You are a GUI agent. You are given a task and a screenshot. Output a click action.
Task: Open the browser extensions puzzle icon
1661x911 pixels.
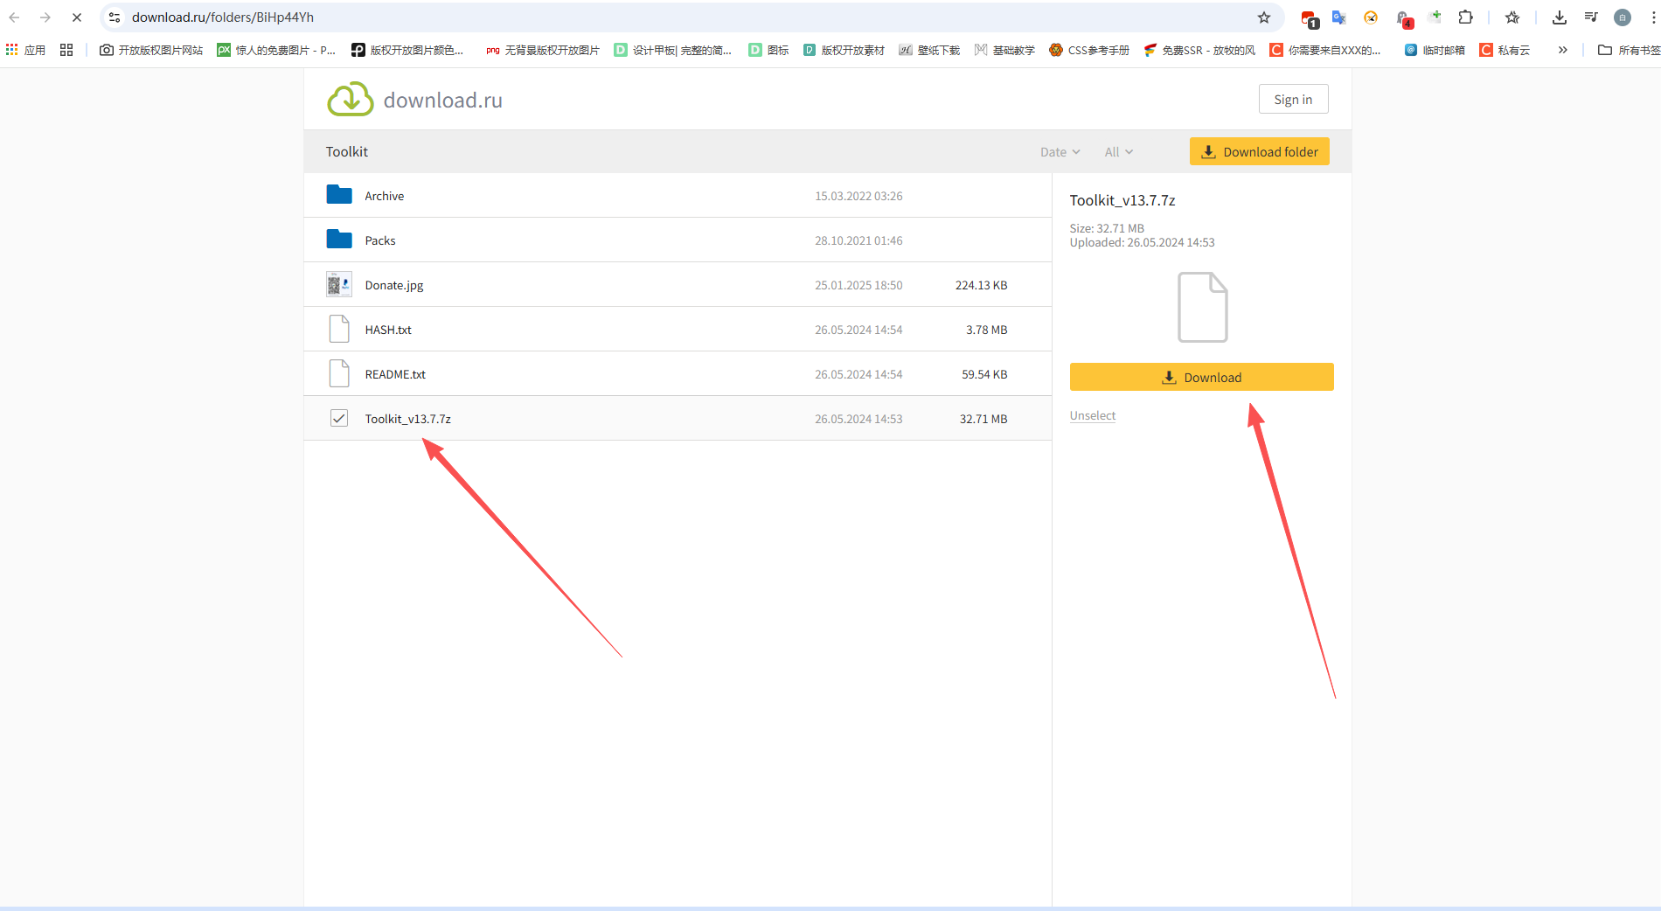[1466, 17]
